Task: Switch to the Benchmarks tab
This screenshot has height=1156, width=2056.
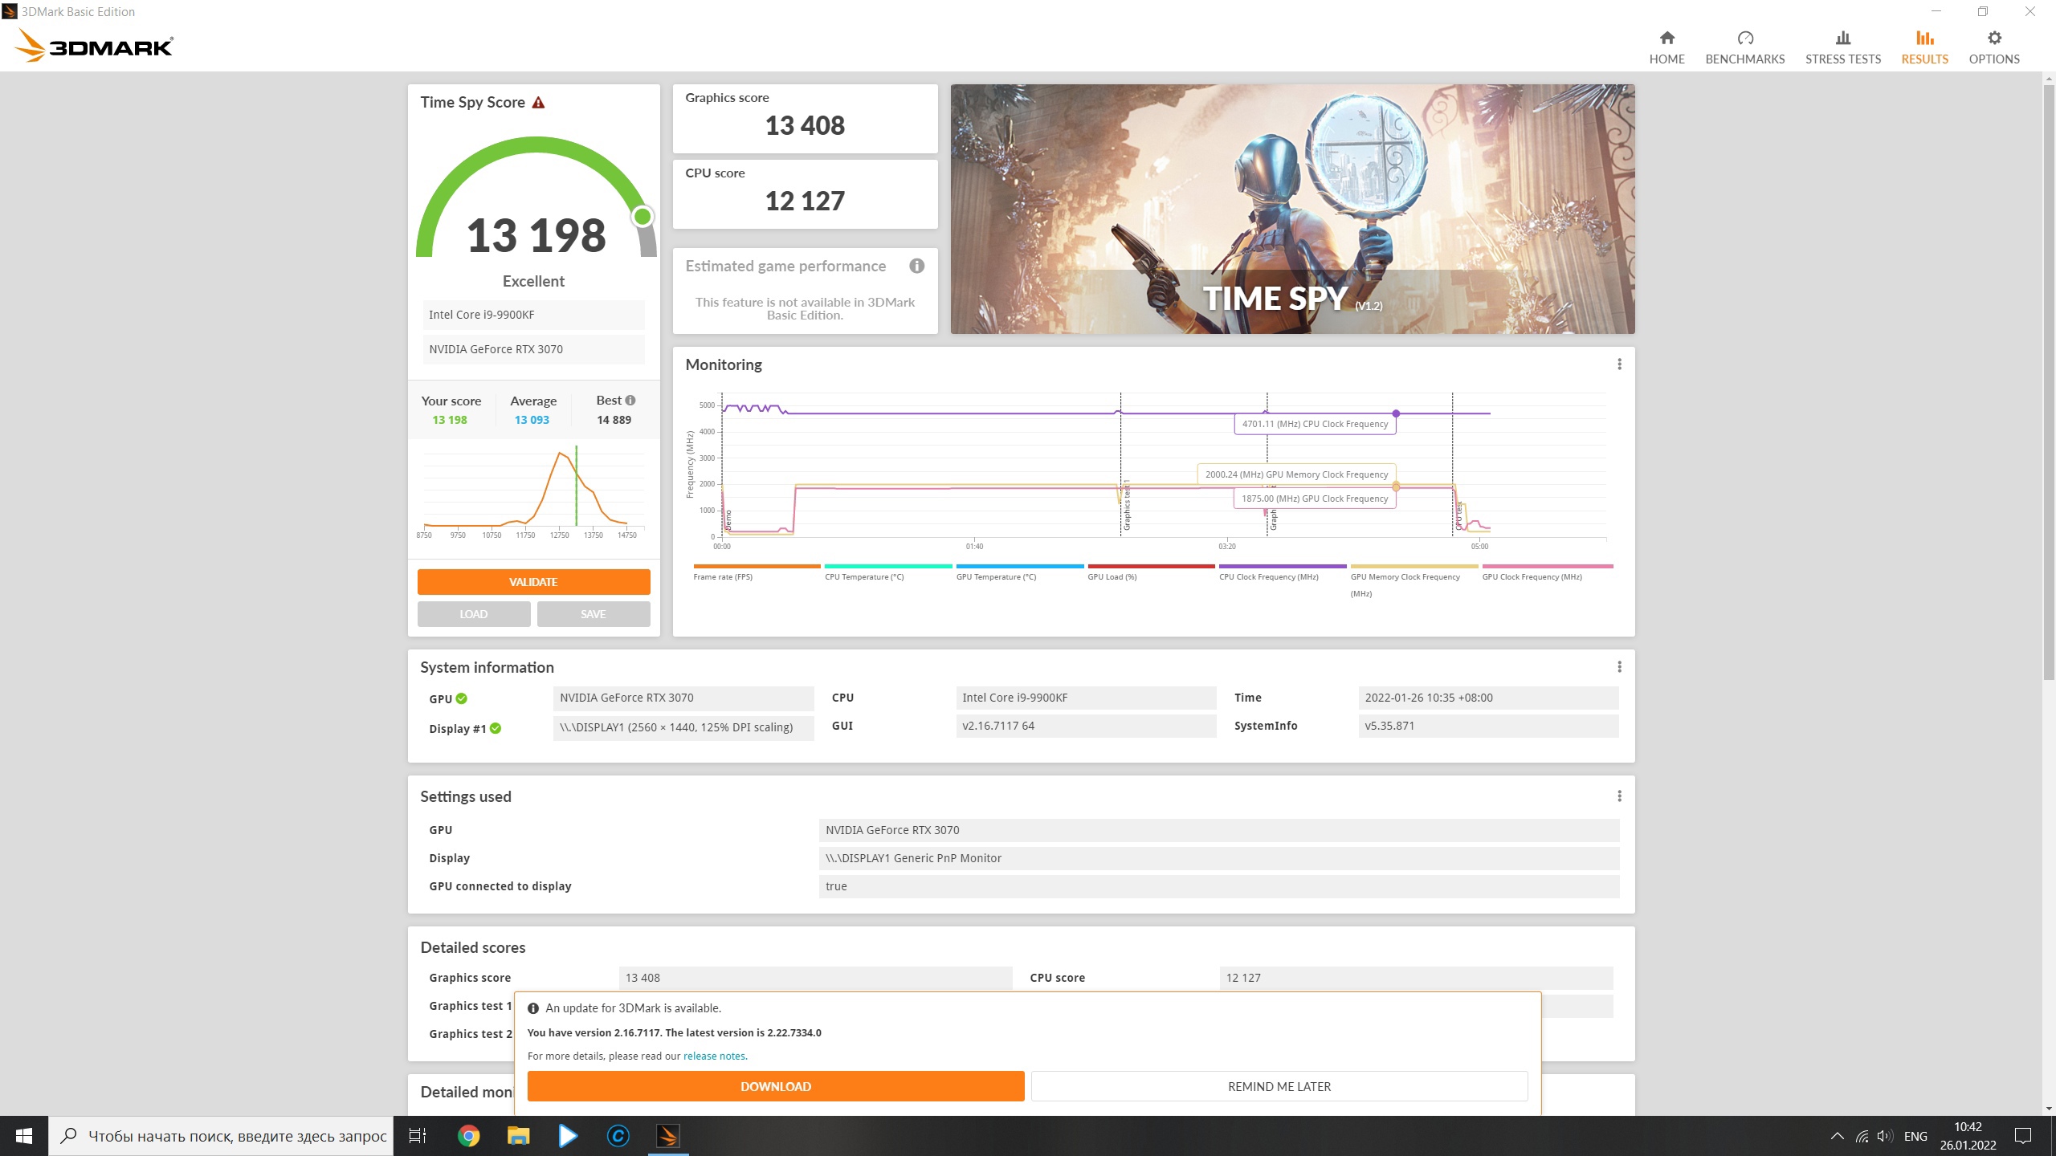Action: [1744, 47]
